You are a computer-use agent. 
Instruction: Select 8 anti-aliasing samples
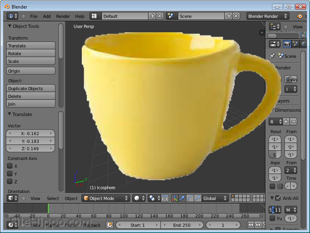coord(273,210)
